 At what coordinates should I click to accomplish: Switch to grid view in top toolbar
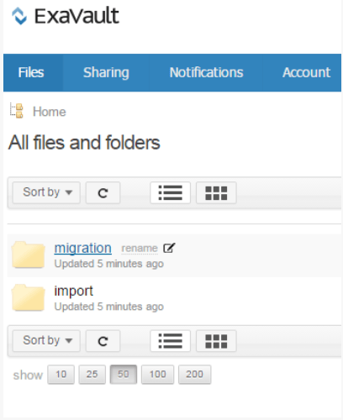point(216,193)
